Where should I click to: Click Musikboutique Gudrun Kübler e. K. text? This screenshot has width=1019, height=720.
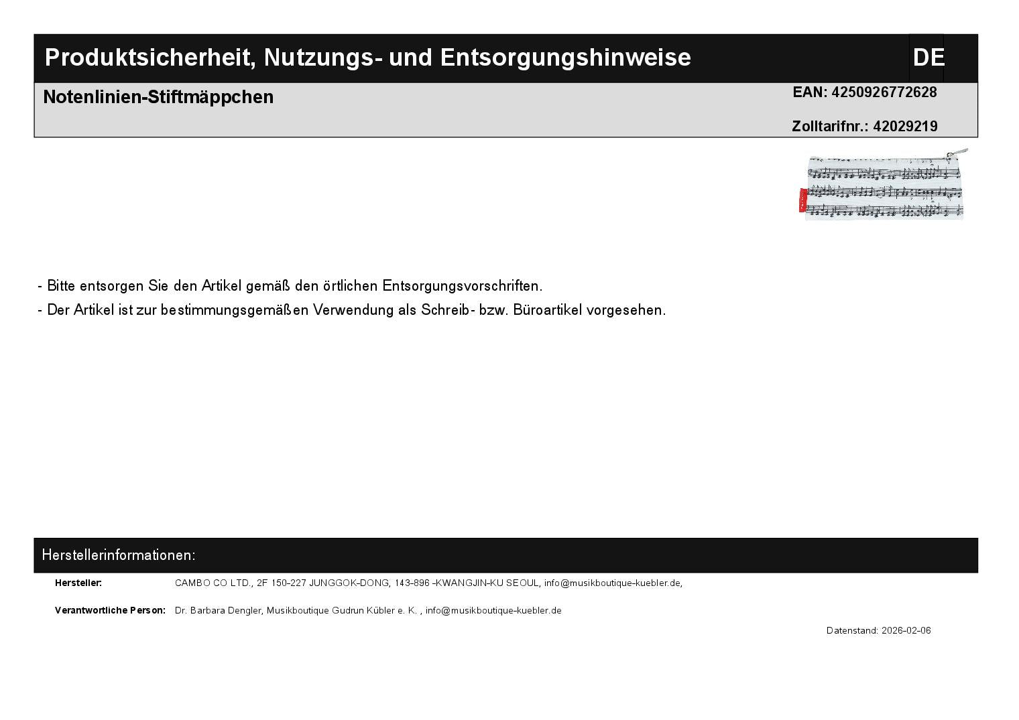[x=342, y=610]
